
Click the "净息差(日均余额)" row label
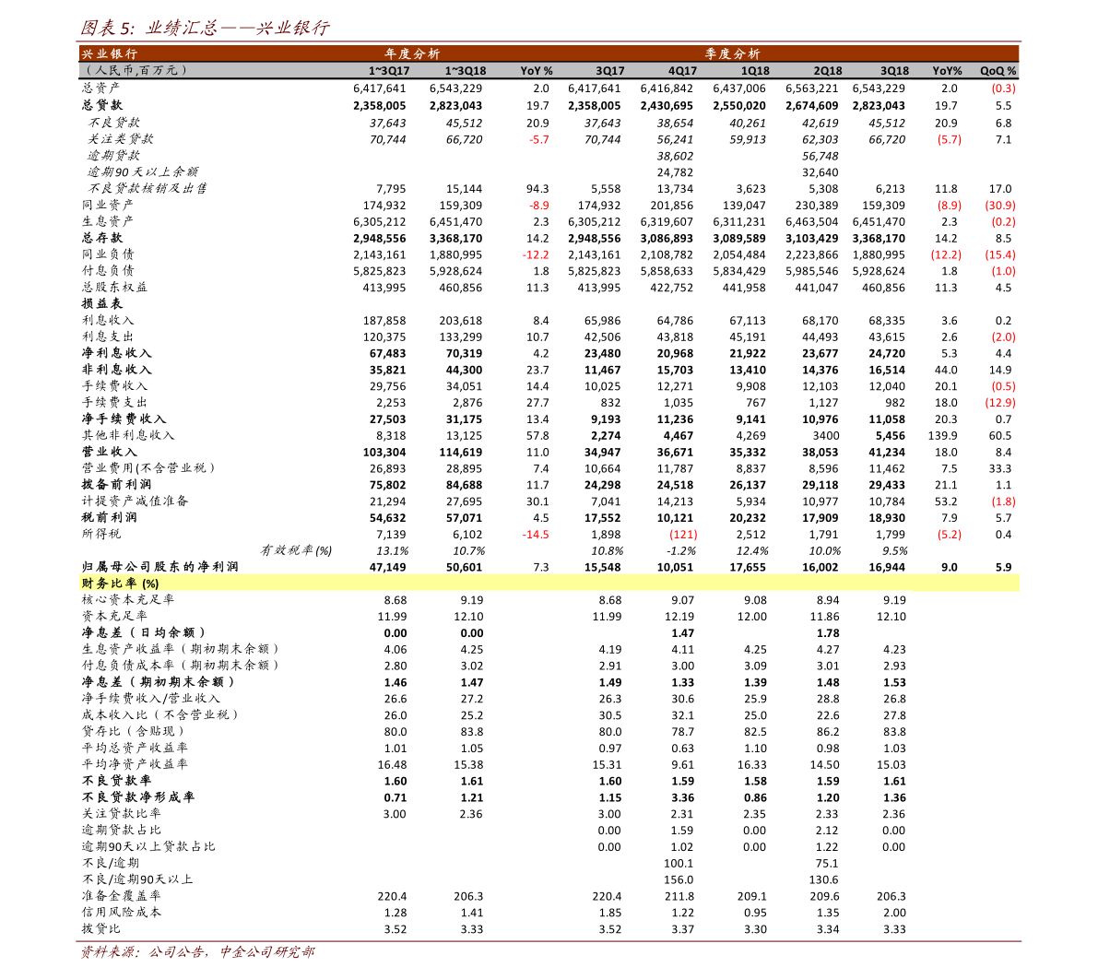pyautogui.click(x=143, y=631)
